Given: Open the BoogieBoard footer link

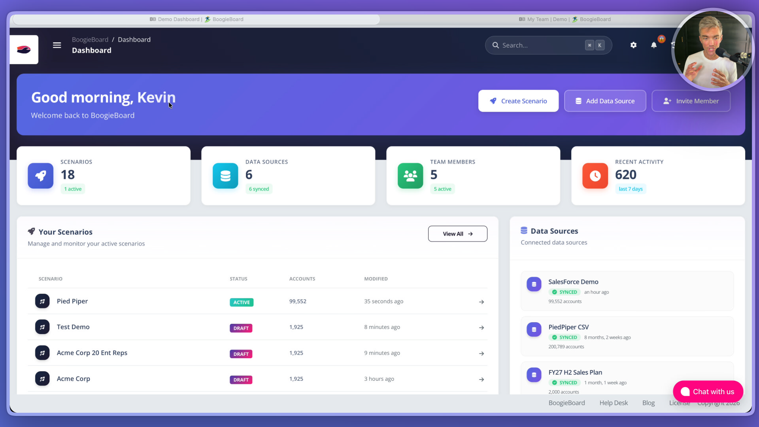Looking at the screenshot, I should (566, 403).
